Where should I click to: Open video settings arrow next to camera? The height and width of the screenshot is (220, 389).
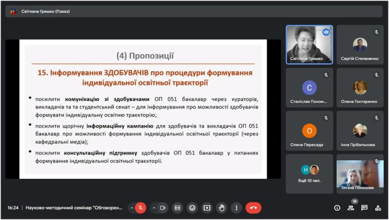coord(154,208)
